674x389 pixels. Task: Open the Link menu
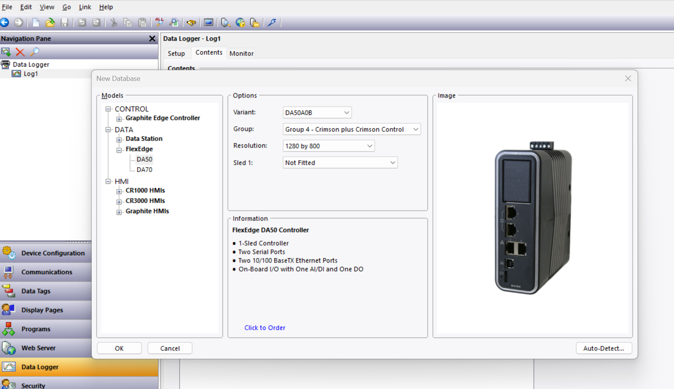[x=85, y=7]
